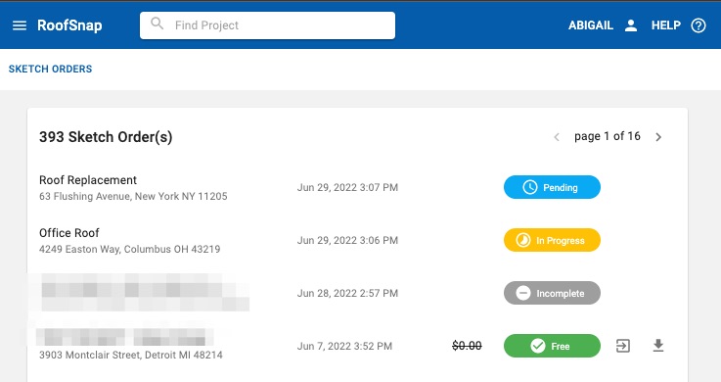The height and width of the screenshot is (382, 721).
Task: Open the Abigail user profile icon
Action: (x=631, y=25)
